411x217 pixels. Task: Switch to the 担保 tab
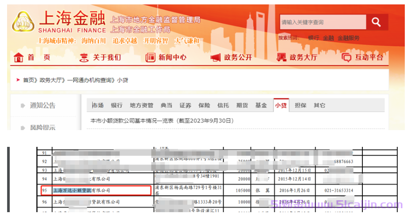pyautogui.click(x=301, y=105)
